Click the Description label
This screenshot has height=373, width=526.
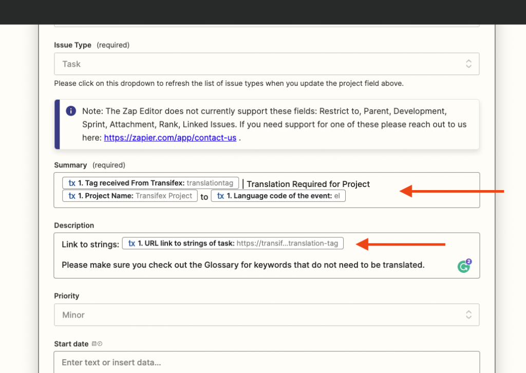[x=74, y=226]
